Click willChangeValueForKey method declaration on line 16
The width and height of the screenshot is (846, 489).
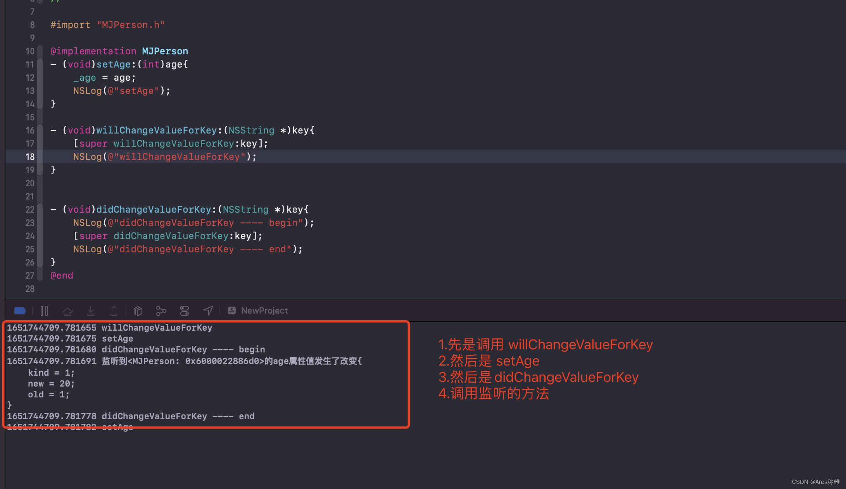tap(182, 130)
